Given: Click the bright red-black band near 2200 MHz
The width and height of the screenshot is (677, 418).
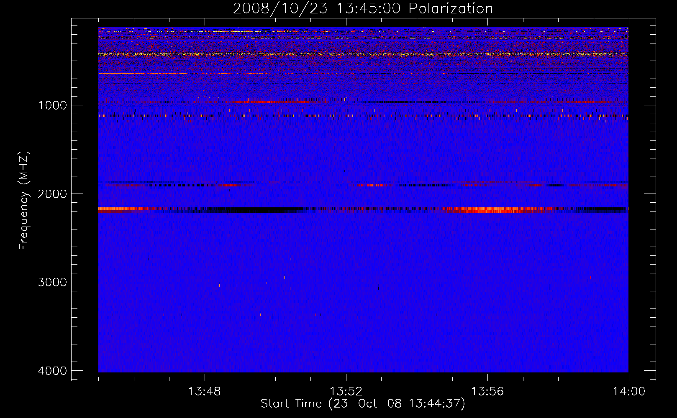Looking at the screenshot, I should [363, 210].
